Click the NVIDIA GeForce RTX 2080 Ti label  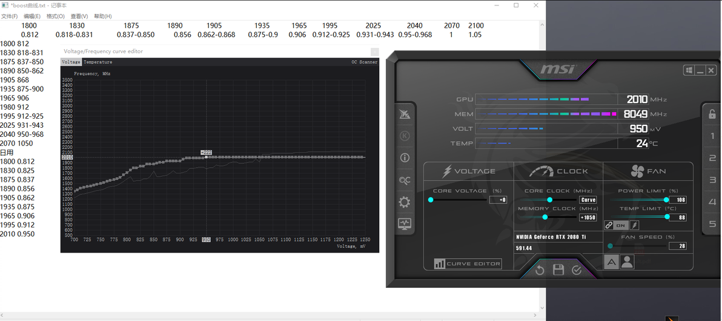[x=552, y=237]
